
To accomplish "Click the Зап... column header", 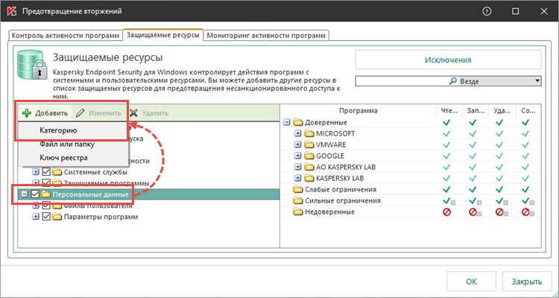I will coord(476,110).
